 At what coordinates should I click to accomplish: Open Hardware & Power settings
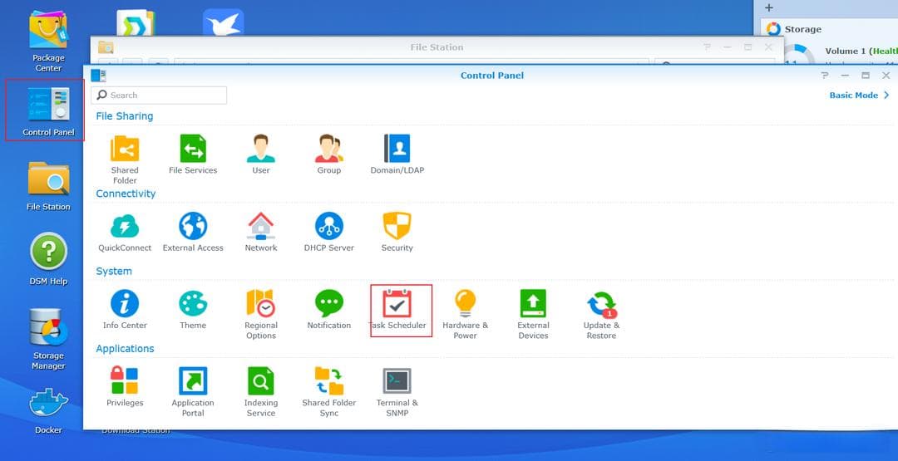(x=465, y=314)
